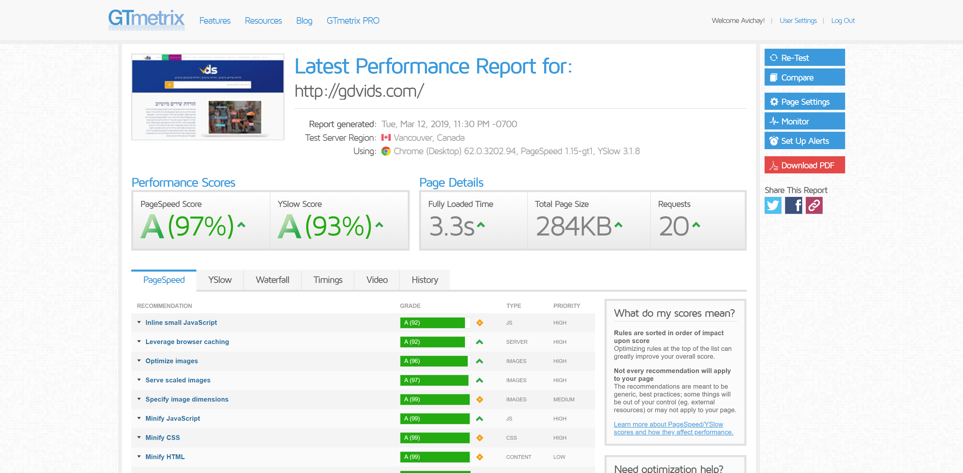Click Leverage browser caching grade bar A (92)
The width and height of the screenshot is (963, 473).
[x=435, y=342]
